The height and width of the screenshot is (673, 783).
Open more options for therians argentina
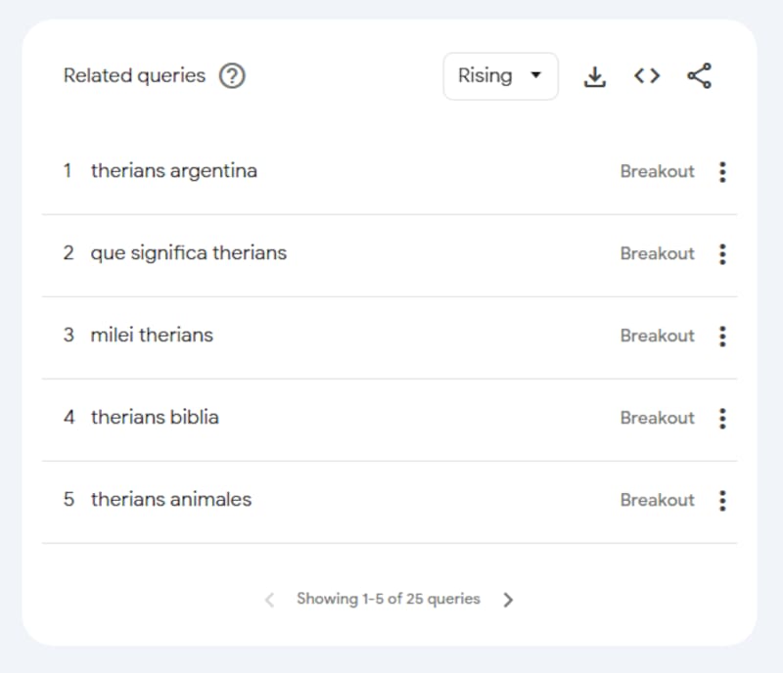[722, 172]
